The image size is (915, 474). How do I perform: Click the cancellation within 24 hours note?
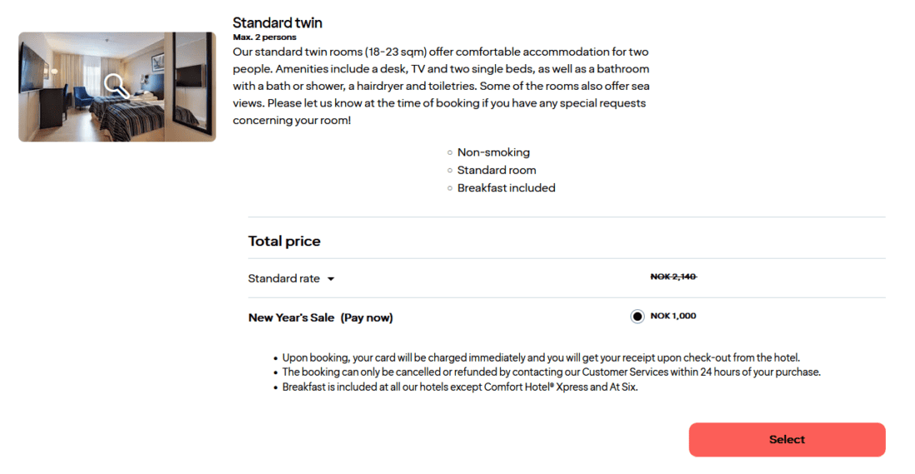(x=551, y=372)
